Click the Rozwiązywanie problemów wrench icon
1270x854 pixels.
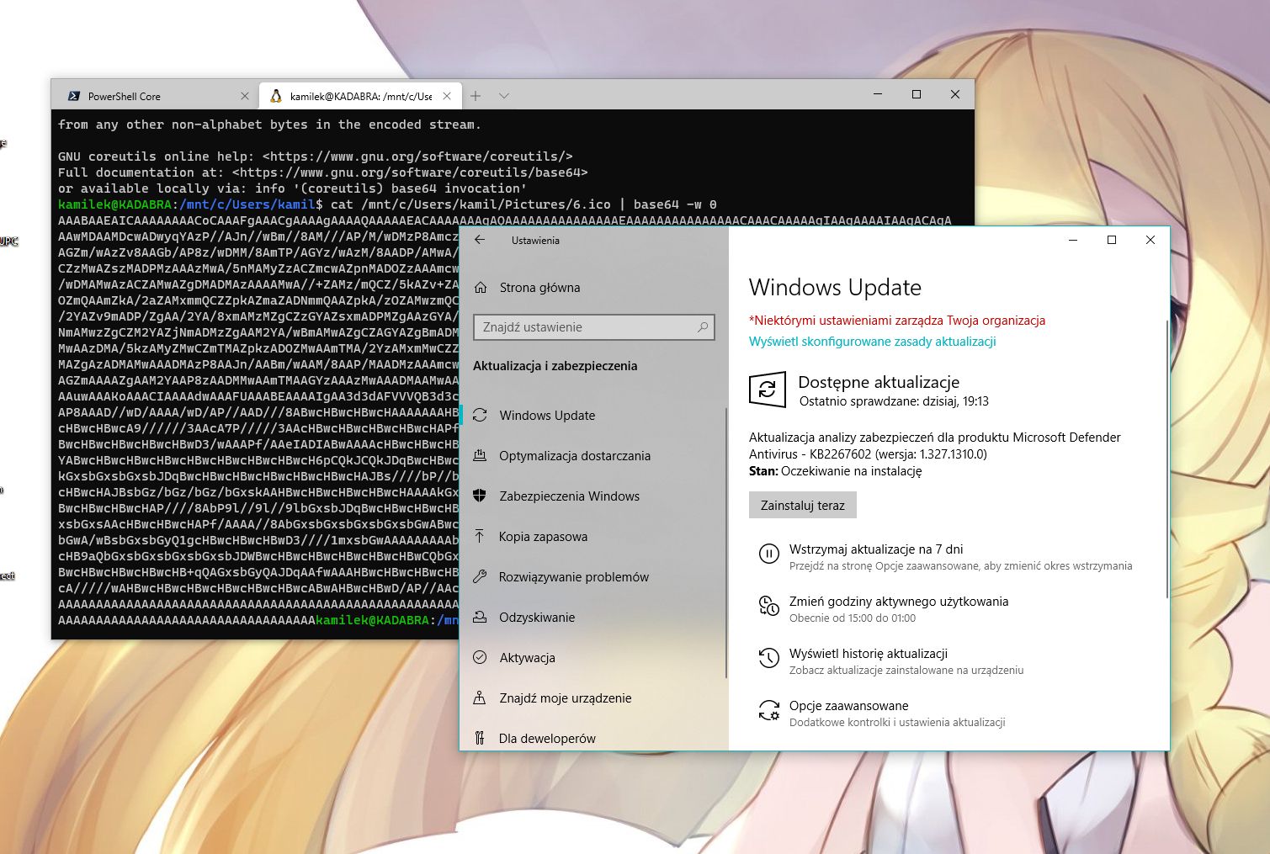(480, 576)
